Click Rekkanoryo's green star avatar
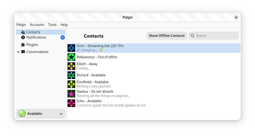This screenshot has width=255, height=136. pyautogui.click(x=72, y=57)
